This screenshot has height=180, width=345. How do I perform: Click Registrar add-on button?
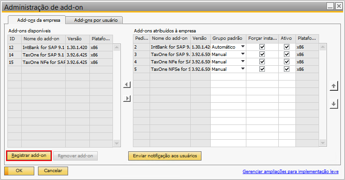[29, 155]
